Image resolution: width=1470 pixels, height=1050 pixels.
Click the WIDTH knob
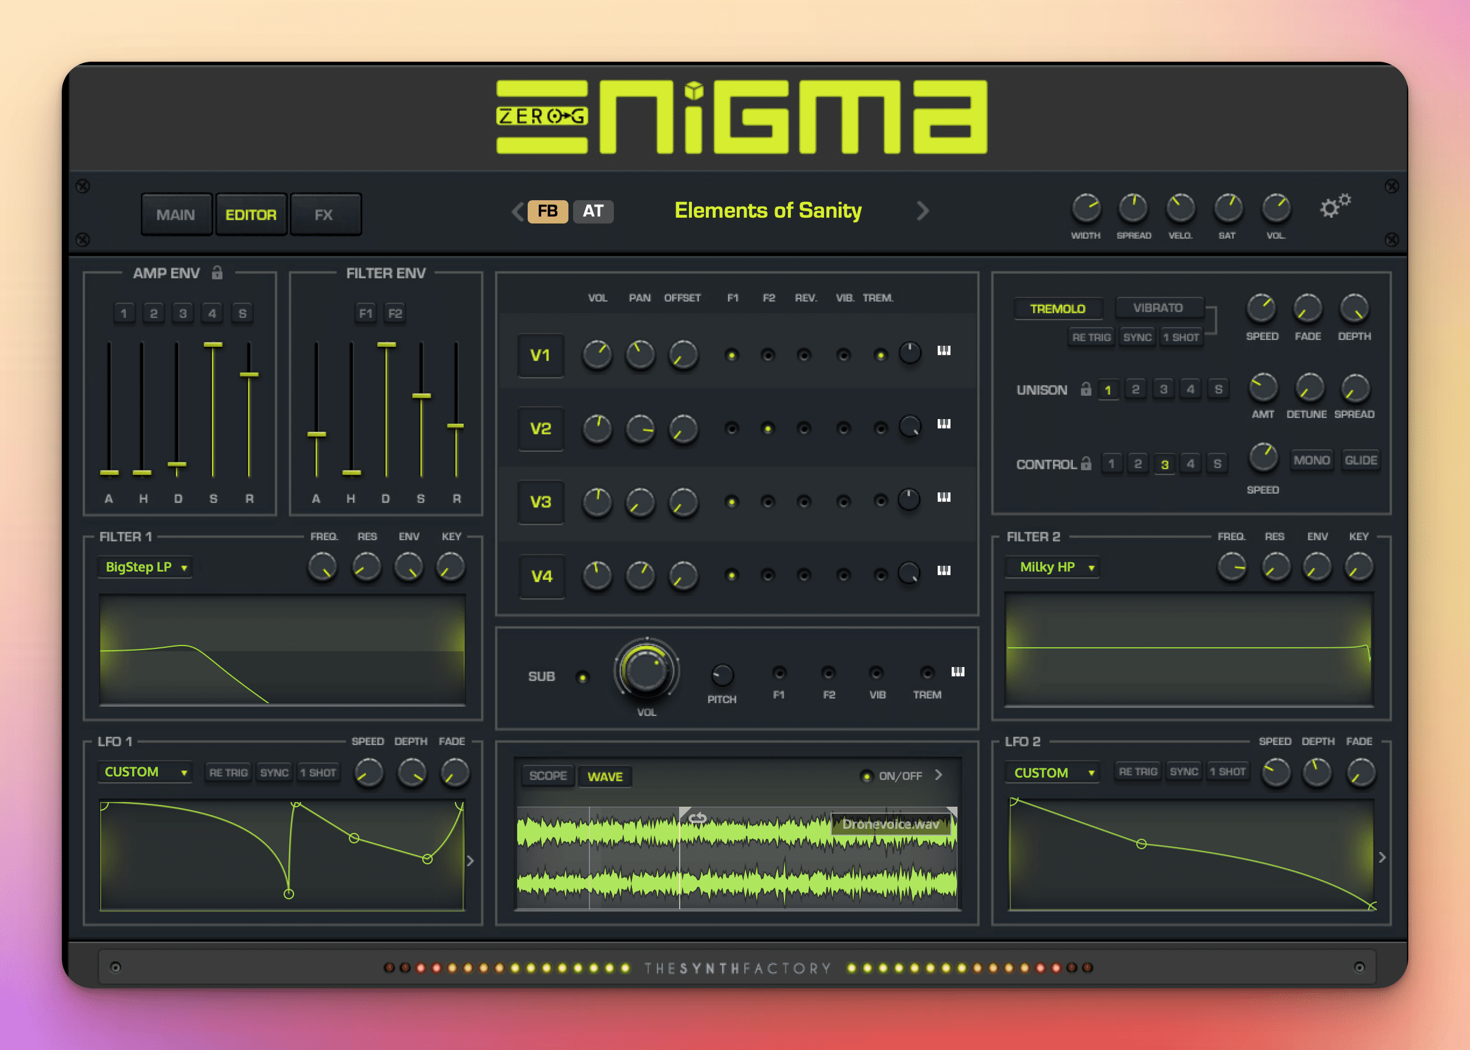click(1086, 208)
